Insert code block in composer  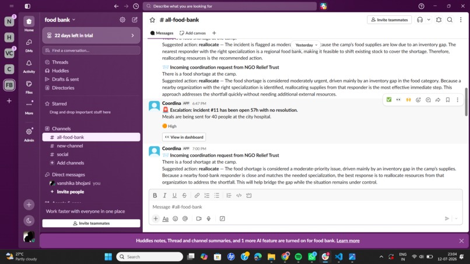click(x=249, y=195)
